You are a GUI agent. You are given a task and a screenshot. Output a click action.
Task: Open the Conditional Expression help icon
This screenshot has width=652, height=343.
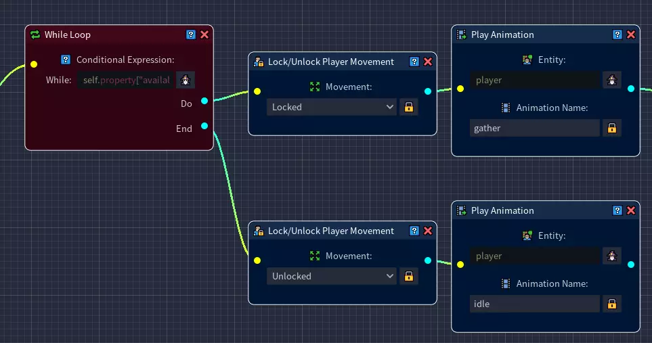point(66,60)
